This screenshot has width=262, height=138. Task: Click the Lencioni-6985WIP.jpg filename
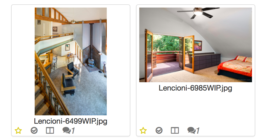point(195,88)
